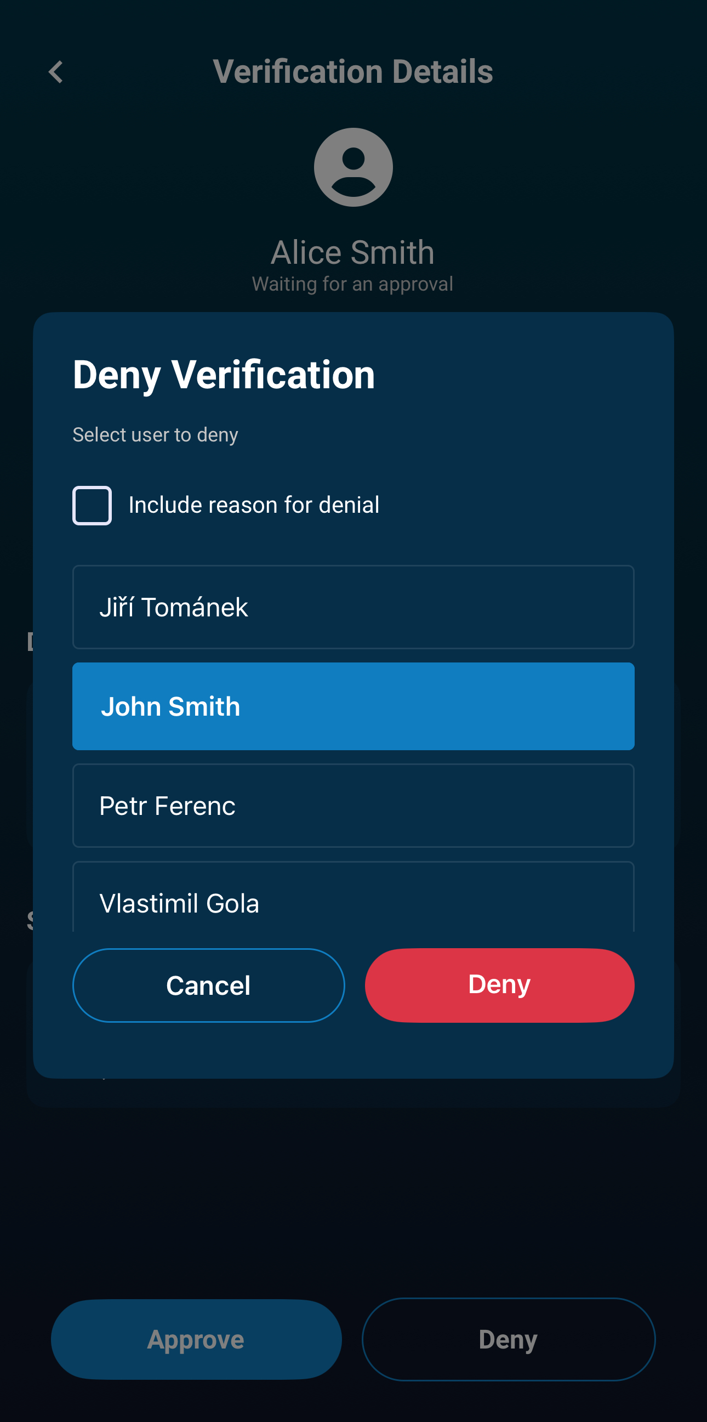This screenshot has width=707, height=1422.
Task: Confirm with the red Deny button
Action: coord(499,985)
